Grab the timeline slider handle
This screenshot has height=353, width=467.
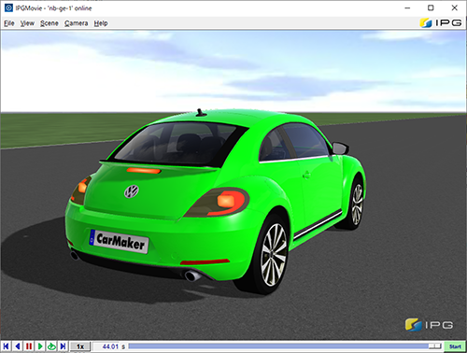tap(434, 346)
